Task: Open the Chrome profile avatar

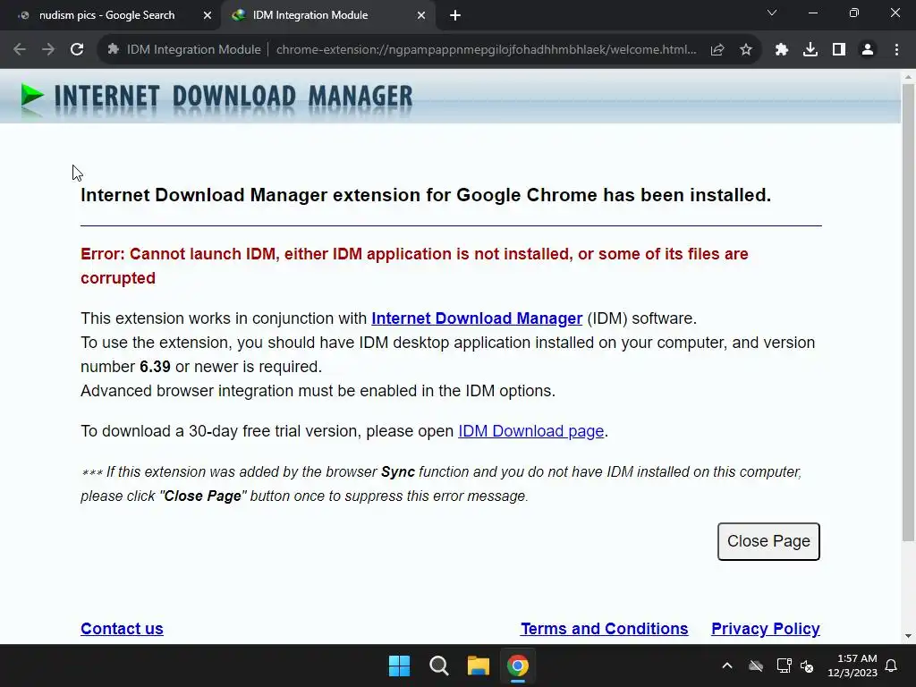Action: pyautogui.click(x=868, y=50)
